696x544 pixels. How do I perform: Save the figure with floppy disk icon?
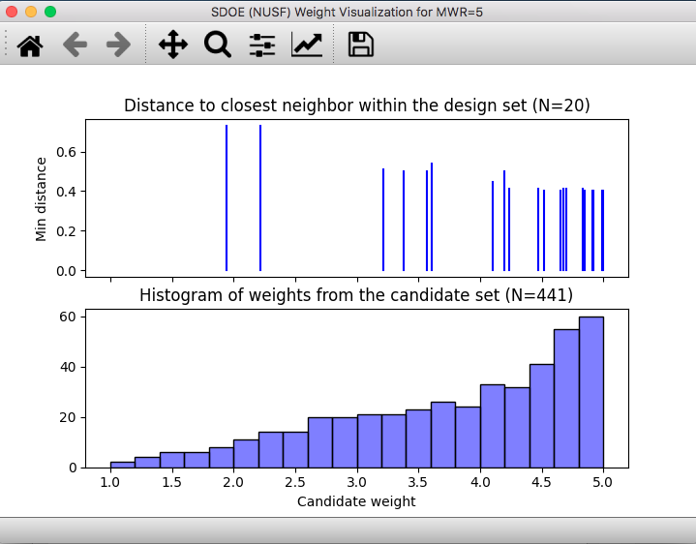tap(361, 45)
